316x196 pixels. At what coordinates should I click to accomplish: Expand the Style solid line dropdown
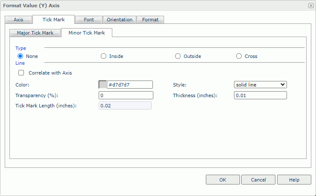coord(260,85)
